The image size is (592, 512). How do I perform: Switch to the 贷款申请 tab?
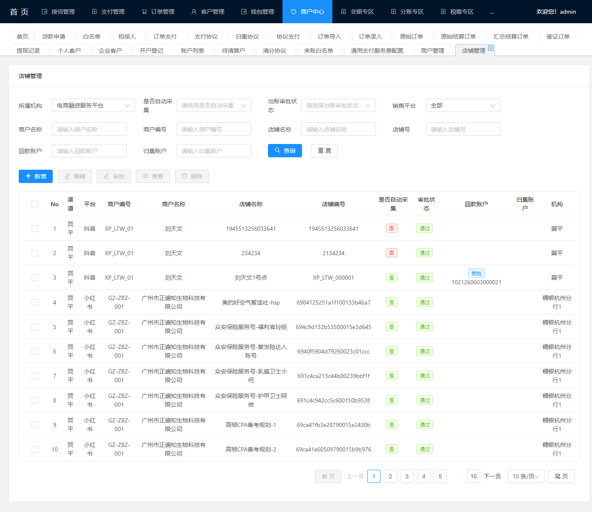tap(54, 37)
